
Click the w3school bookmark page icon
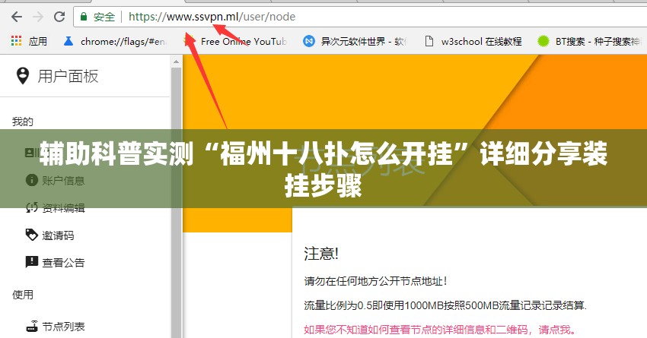[429, 41]
